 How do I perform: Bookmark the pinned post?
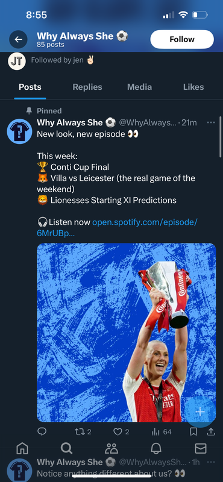pos(193,432)
